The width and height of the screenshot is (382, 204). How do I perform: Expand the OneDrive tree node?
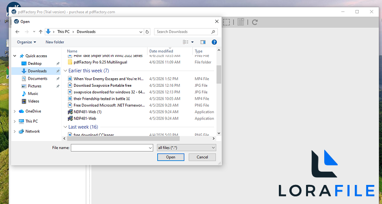[15, 112]
